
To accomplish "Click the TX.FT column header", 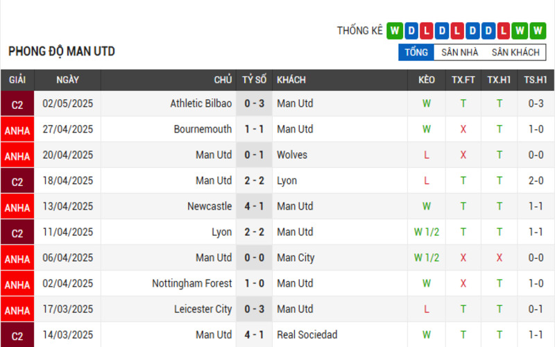I will [x=463, y=80].
